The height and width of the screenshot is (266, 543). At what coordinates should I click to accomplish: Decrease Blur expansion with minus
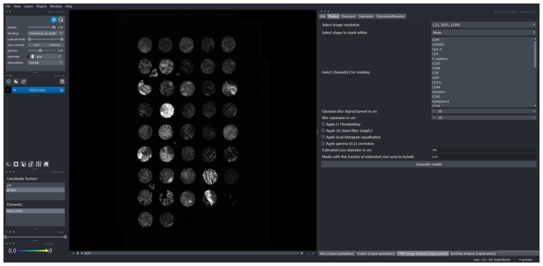tap(433, 118)
